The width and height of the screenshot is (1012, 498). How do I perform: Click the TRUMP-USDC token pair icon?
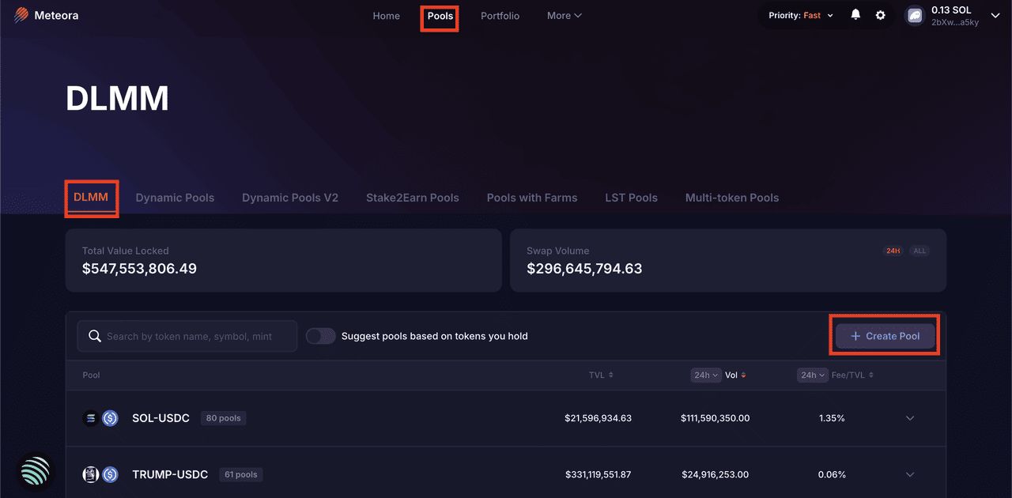(x=100, y=474)
